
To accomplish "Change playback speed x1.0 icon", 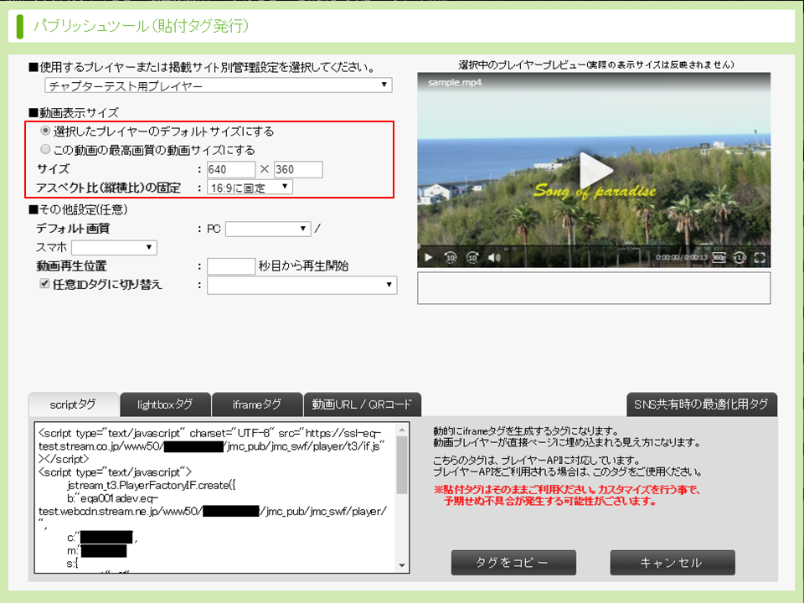I will pyautogui.click(x=740, y=257).
